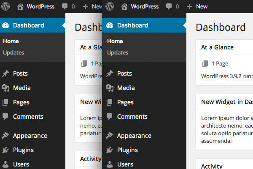Select Dashboard gauge icon in left sidebar
253x169 pixels.
(5, 25)
